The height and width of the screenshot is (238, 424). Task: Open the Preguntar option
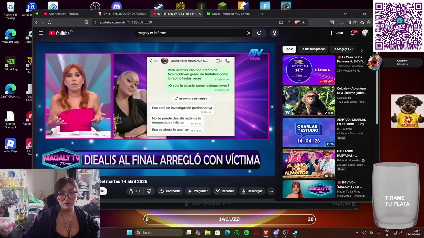click(x=198, y=191)
